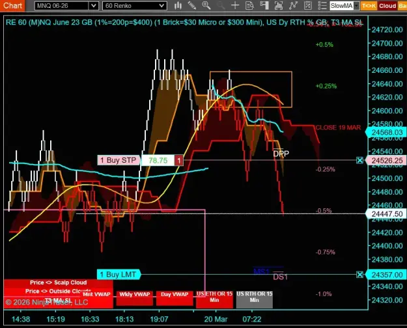Open the strategies icon in toolbar
The image size is (407, 328).
(x=307, y=5)
